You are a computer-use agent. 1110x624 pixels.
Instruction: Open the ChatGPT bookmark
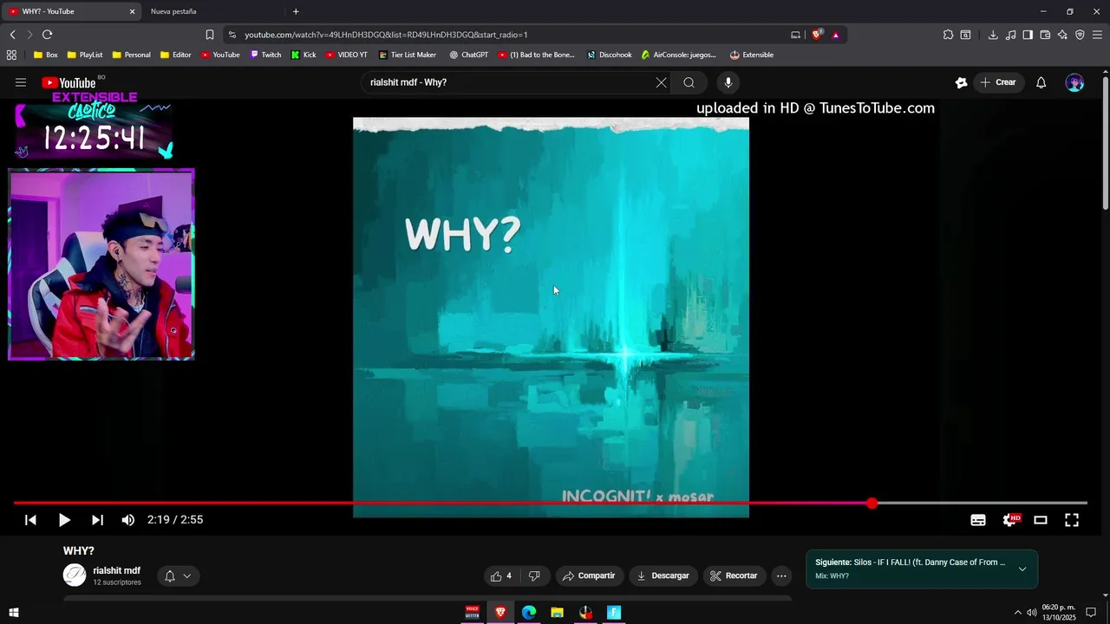[x=468, y=55]
